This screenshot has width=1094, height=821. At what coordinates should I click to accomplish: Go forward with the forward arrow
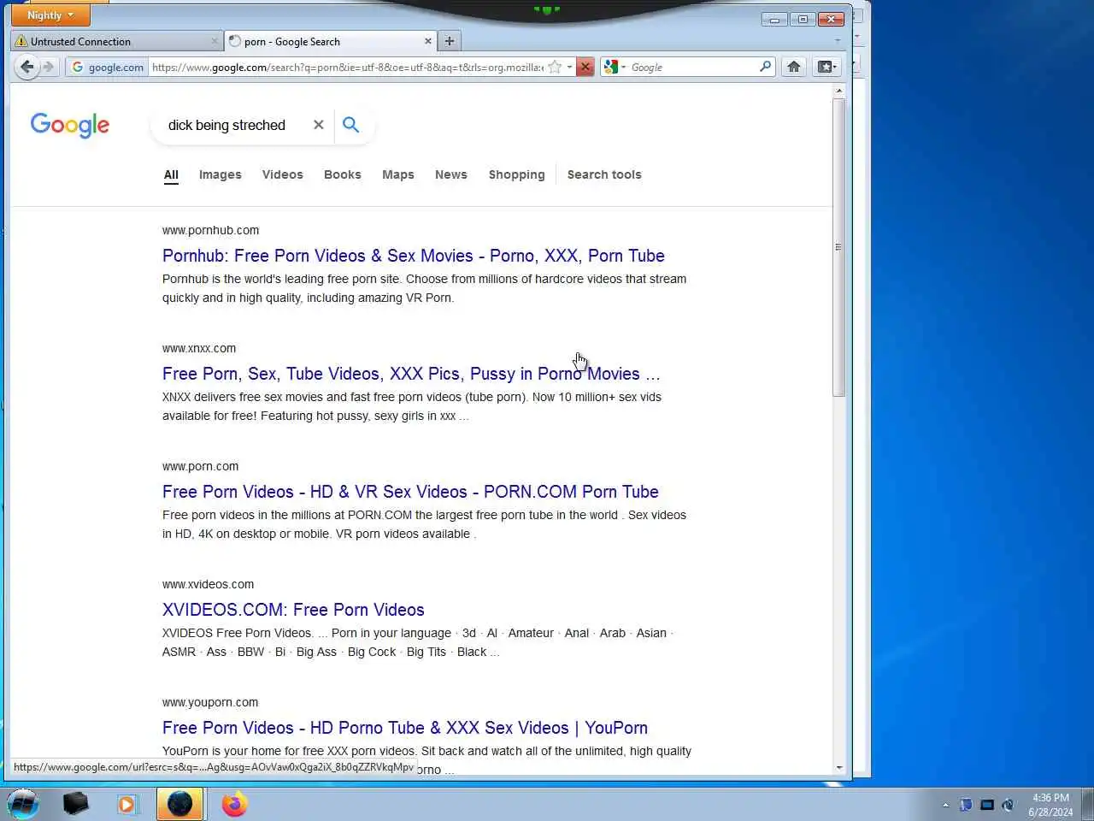(48, 67)
